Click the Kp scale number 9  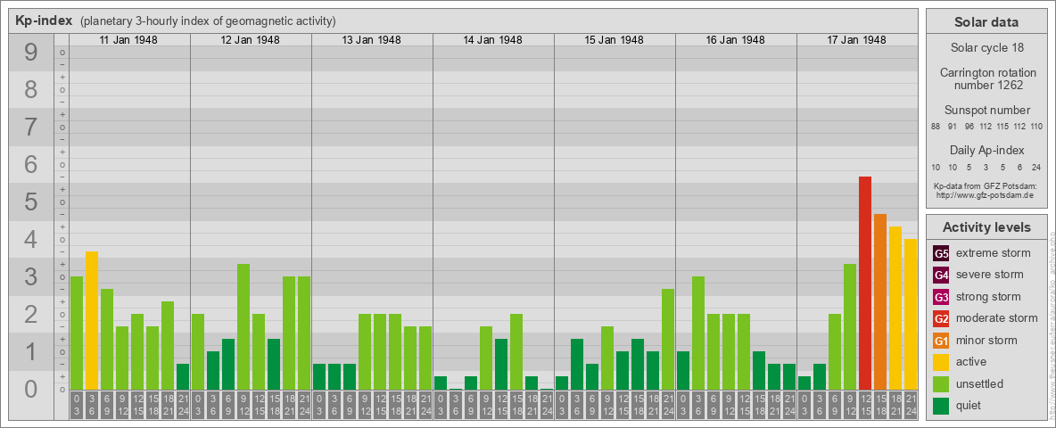(x=31, y=53)
